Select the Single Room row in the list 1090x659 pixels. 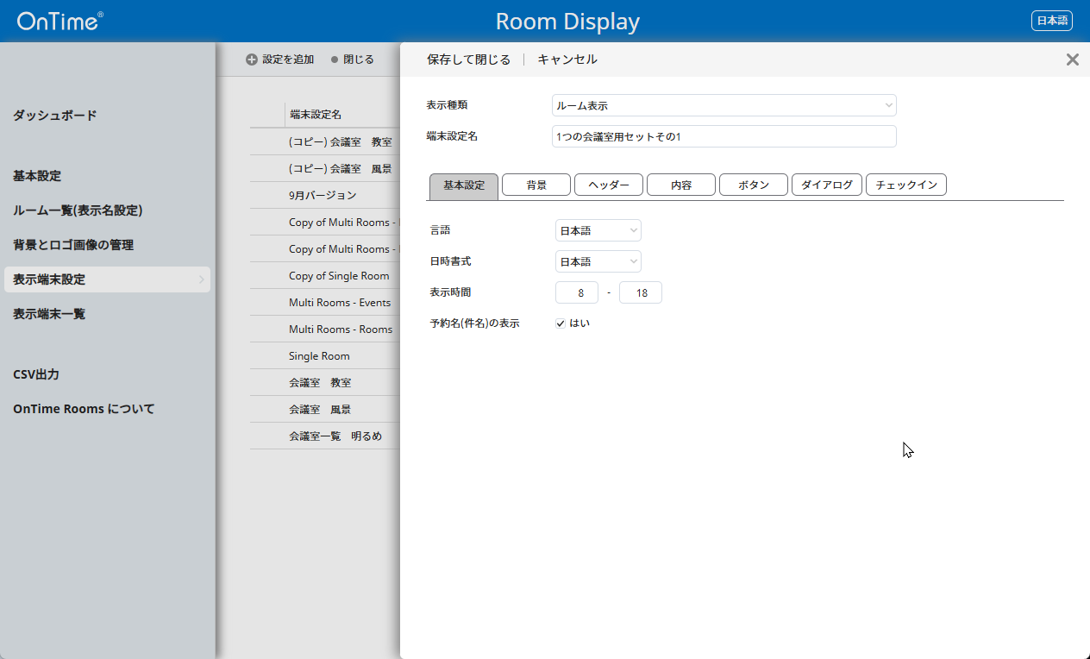pos(319,356)
